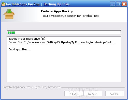Click the PortableApps Backup title bar icon
This screenshot has width=128, height=100.
[3, 4]
